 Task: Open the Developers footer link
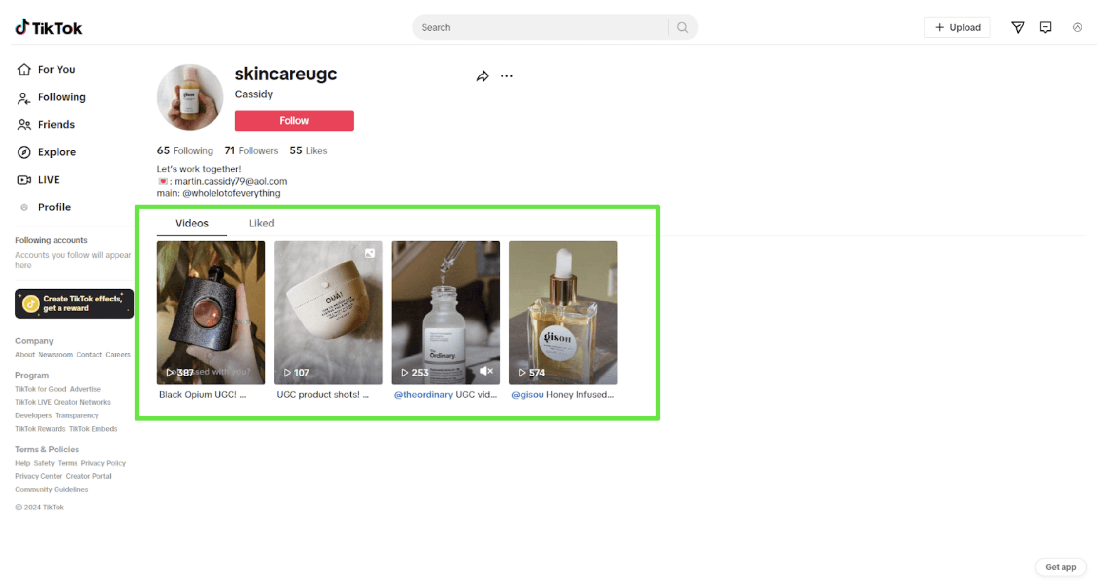33,415
